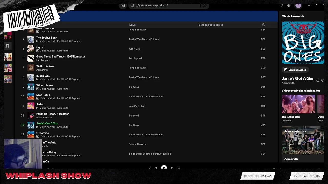Select the Jaded track
328x184 pixels.
tap(40, 104)
